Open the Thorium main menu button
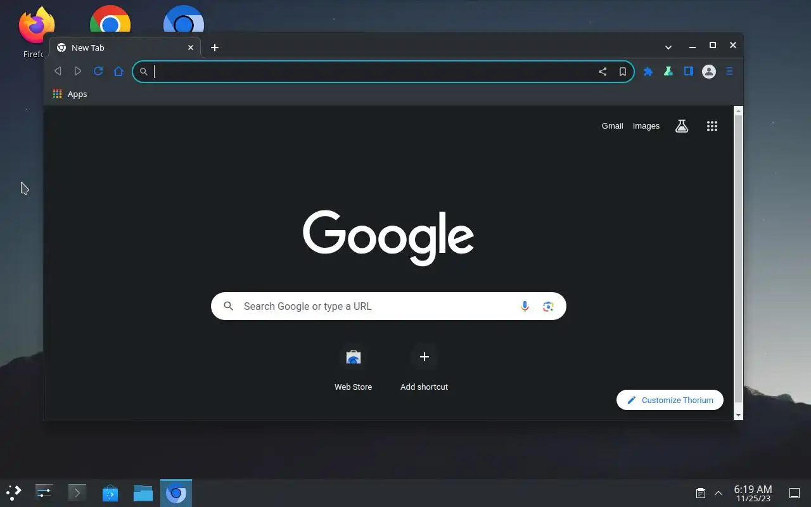Screen dimensions: 811x507 [729, 72]
